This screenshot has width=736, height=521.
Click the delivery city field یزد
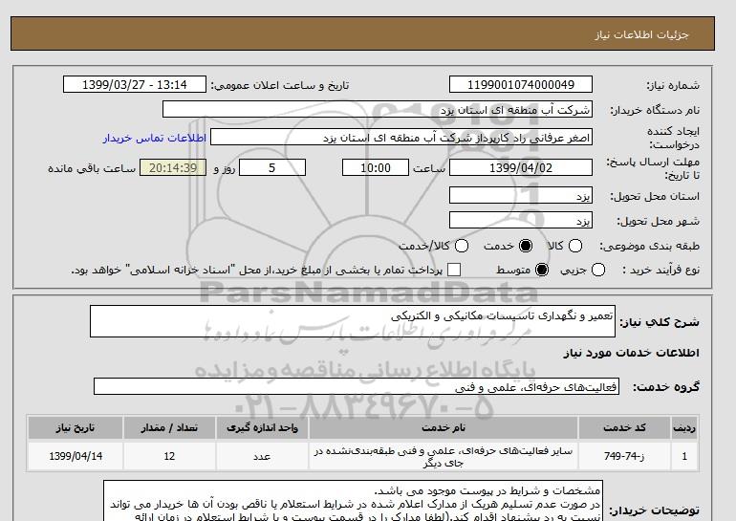click(x=521, y=220)
